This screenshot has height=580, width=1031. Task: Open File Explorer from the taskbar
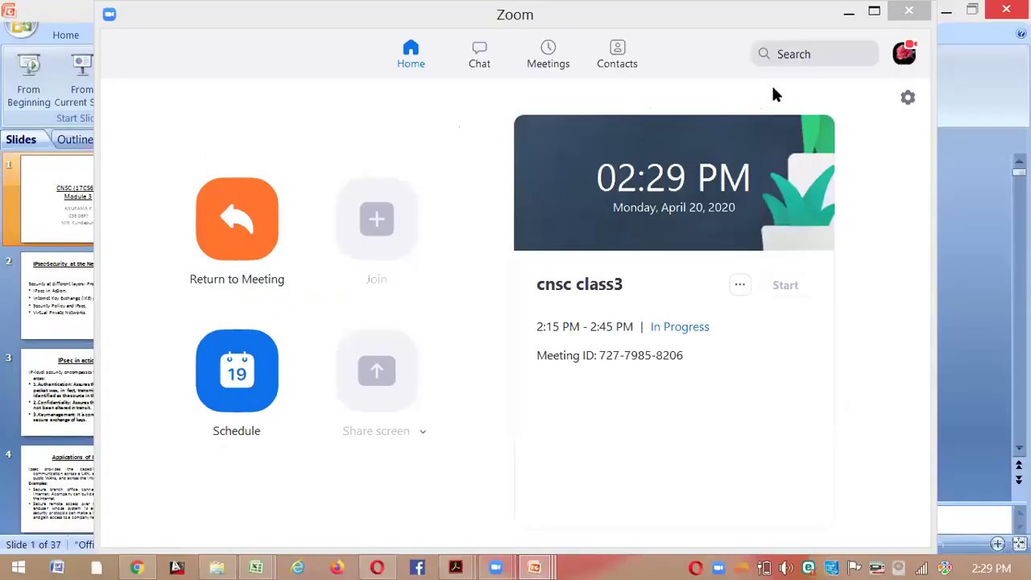pos(217,568)
